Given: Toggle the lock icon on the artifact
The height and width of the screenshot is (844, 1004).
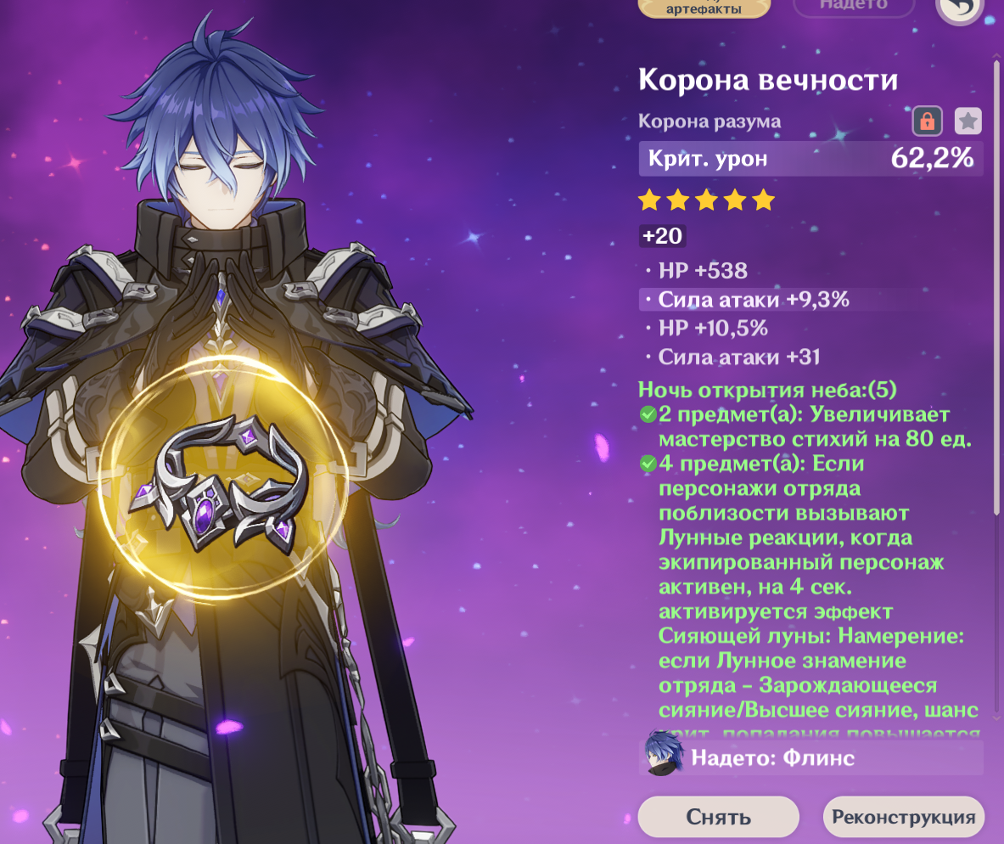Looking at the screenshot, I should [927, 121].
